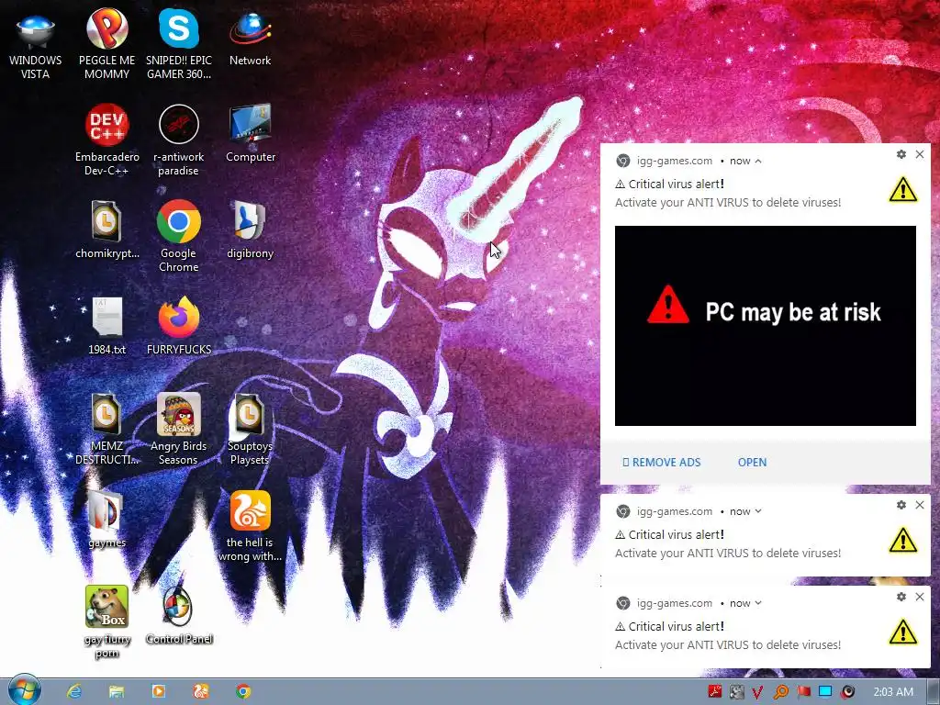Show the clock reading 2:03 AM

pyautogui.click(x=893, y=692)
